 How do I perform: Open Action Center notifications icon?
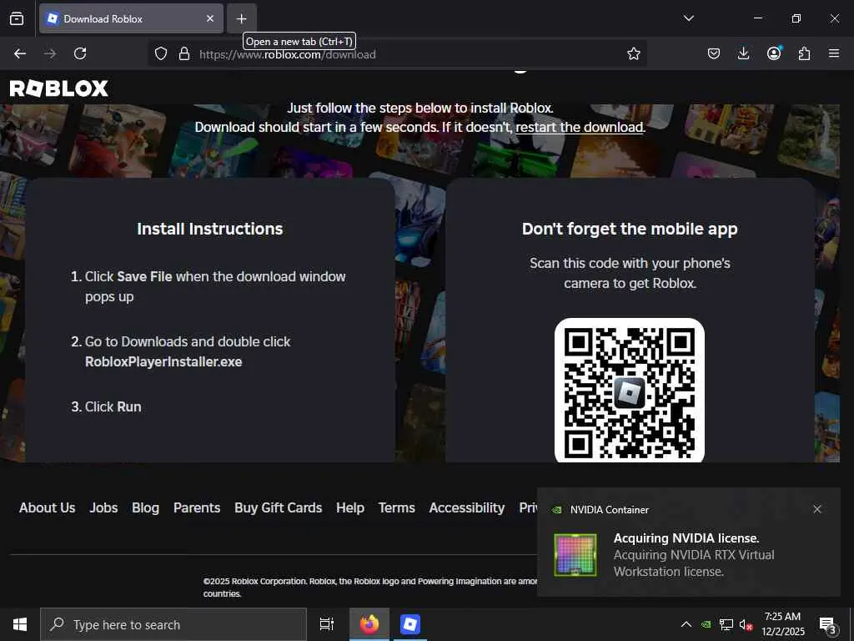(827, 624)
